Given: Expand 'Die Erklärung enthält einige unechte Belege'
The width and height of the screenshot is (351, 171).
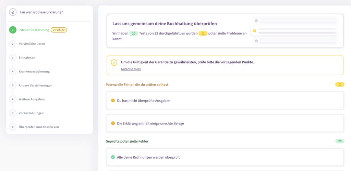Looking at the screenshot, I should 225,123.
